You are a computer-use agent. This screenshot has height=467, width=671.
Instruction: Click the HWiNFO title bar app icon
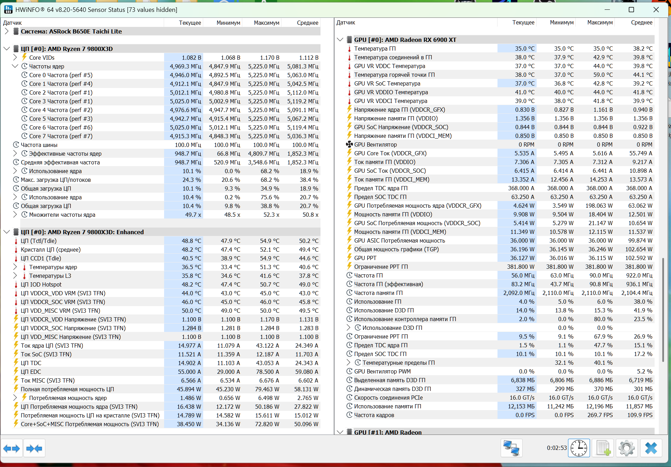pyautogui.click(x=8, y=9)
